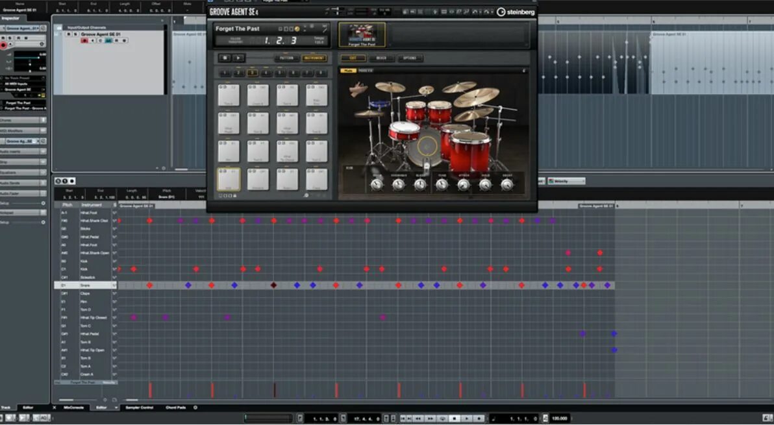
Task: Click the hand clap icon above the drum kit
Action: [x=358, y=90]
